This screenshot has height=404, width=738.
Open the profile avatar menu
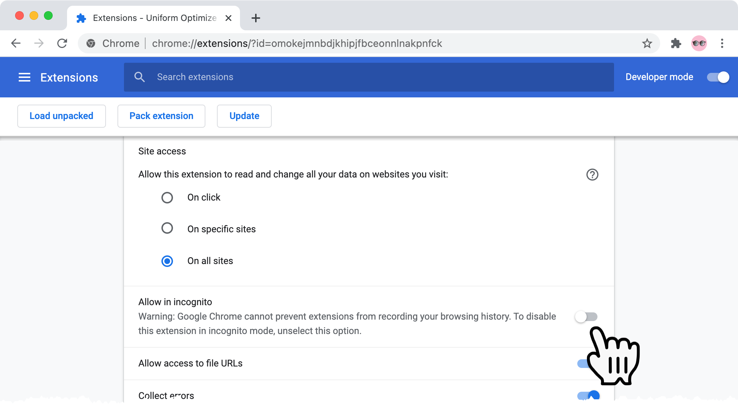699,43
